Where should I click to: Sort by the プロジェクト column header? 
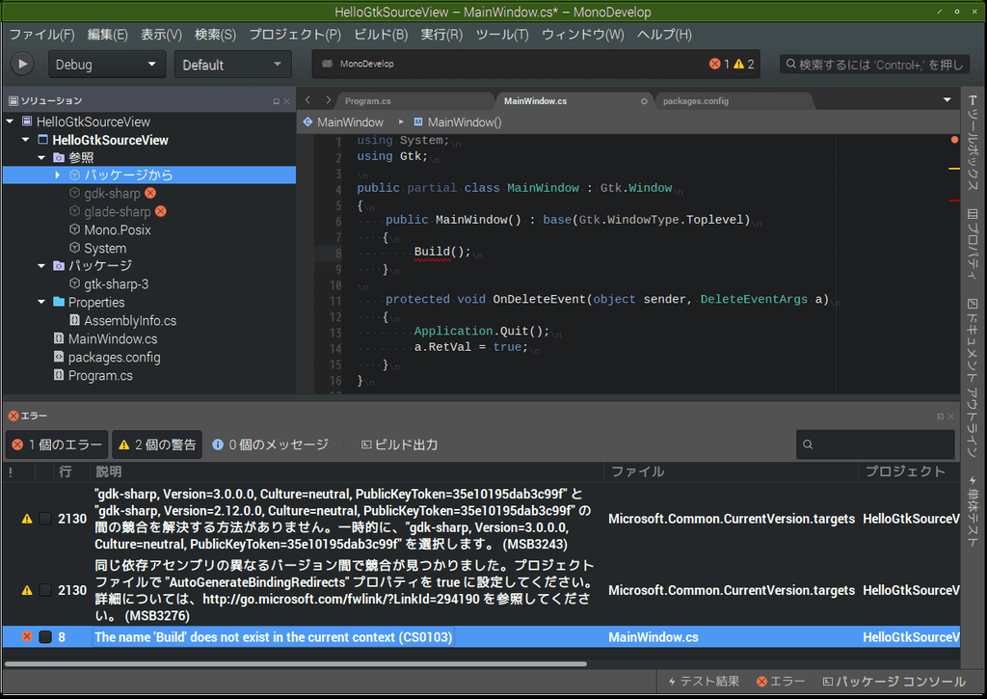click(x=908, y=471)
